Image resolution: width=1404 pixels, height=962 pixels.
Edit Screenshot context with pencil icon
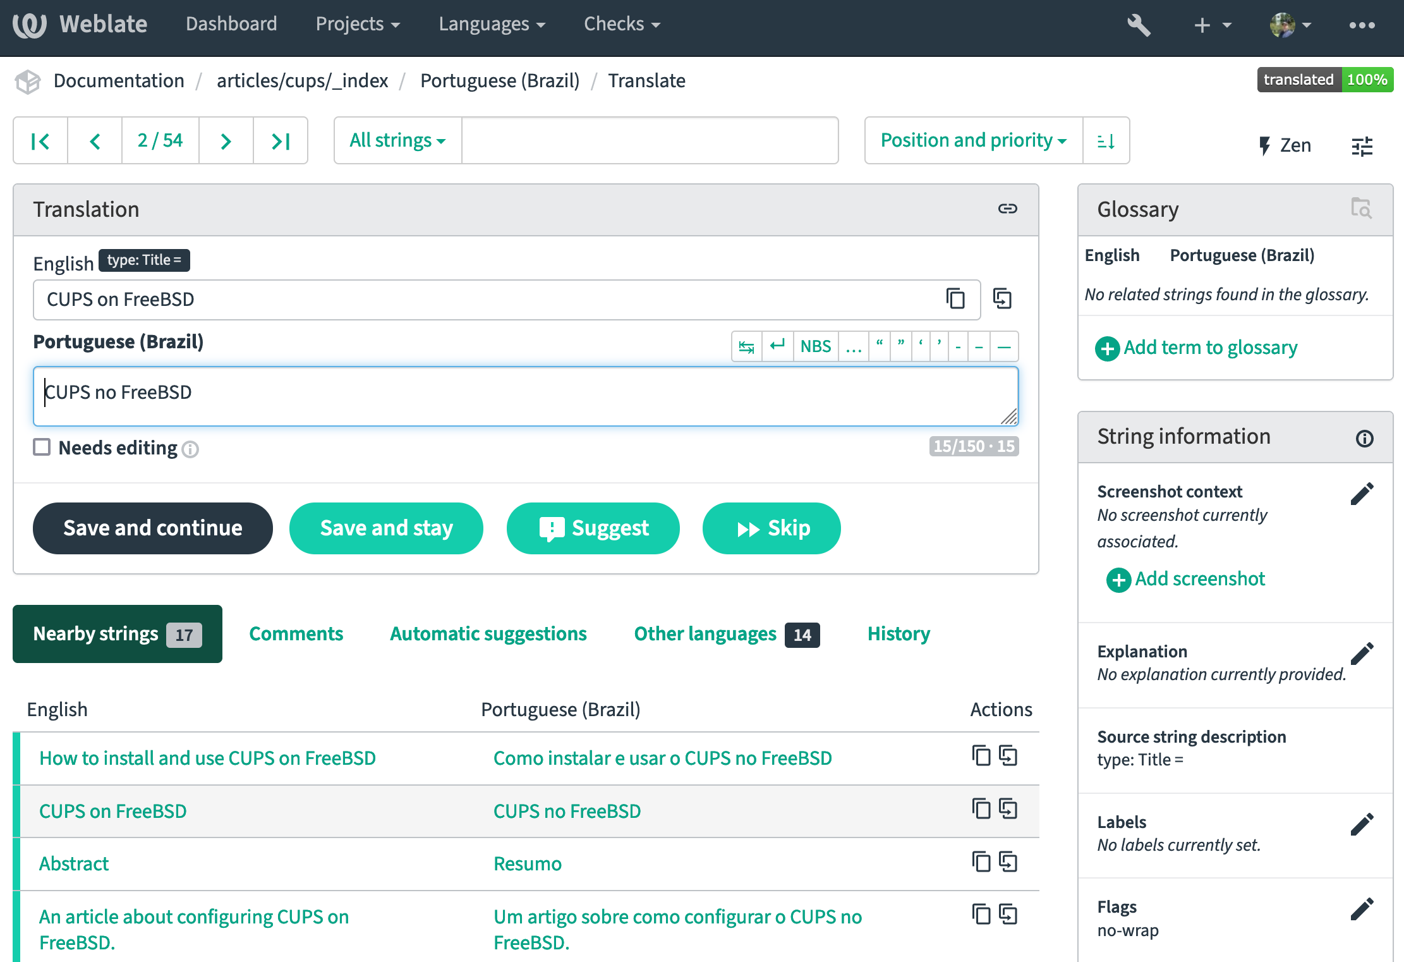(1362, 494)
